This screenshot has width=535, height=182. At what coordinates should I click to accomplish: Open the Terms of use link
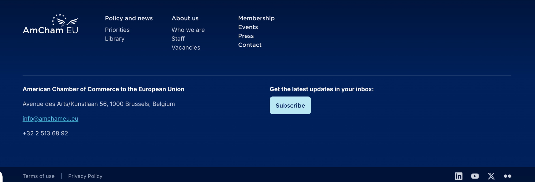(39, 176)
